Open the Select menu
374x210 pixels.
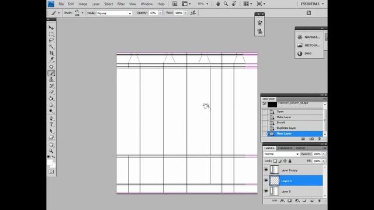click(x=108, y=4)
